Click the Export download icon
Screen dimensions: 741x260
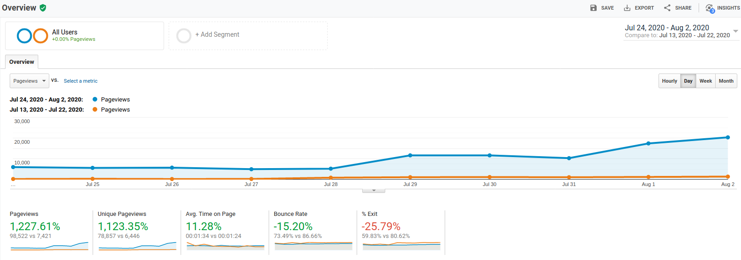[627, 8]
